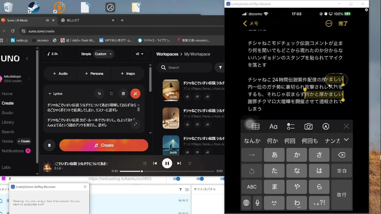The width and height of the screenshot is (381, 214).
Task: Open takutakuyo account dropdown
Action: 16,79
